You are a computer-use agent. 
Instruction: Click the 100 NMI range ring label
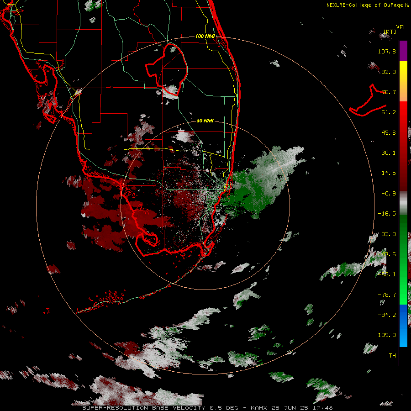point(205,36)
